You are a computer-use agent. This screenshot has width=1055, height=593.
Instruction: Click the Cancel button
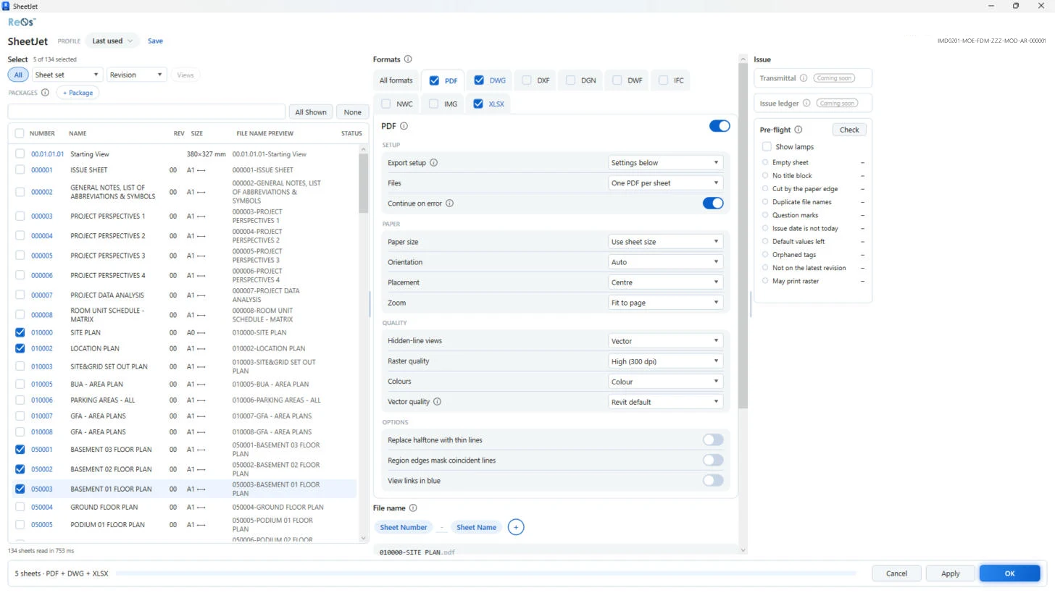pyautogui.click(x=896, y=573)
